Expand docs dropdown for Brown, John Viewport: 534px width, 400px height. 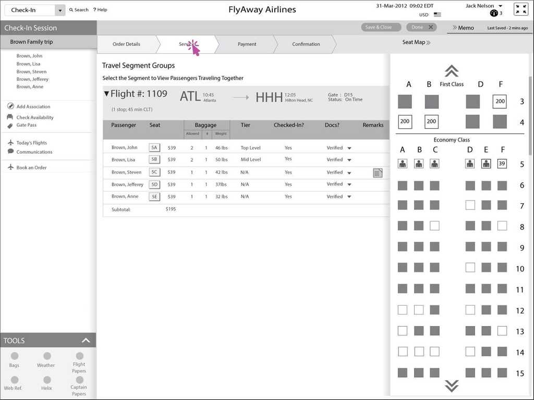click(x=349, y=148)
